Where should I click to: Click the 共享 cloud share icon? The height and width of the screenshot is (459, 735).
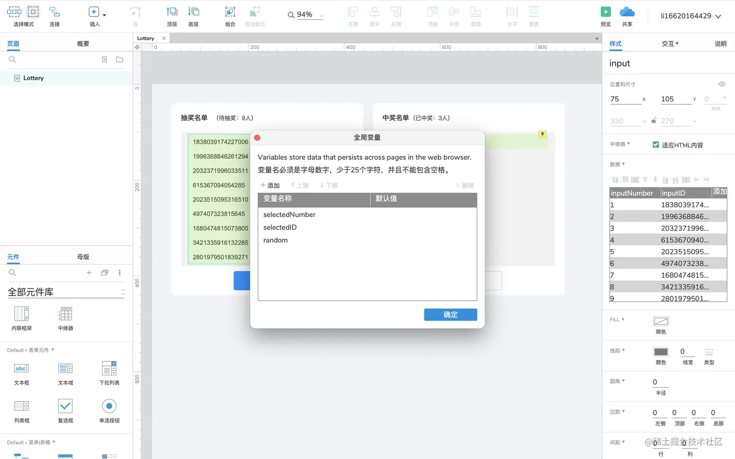pos(627,12)
